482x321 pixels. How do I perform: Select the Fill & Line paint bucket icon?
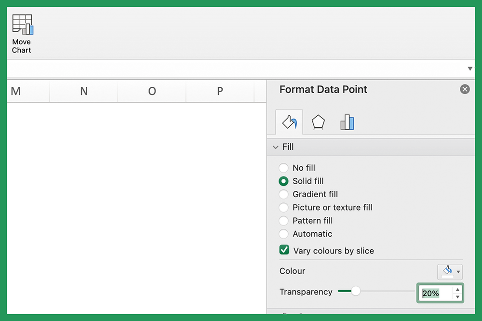[289, 121]
